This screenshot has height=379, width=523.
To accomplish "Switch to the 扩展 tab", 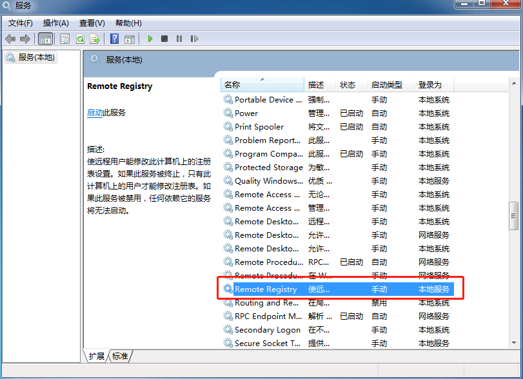I will [x=97, y=356].
